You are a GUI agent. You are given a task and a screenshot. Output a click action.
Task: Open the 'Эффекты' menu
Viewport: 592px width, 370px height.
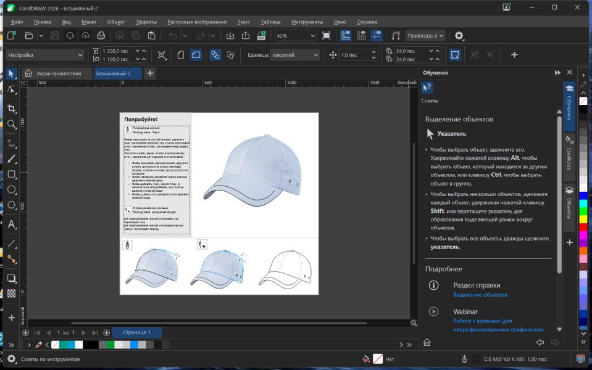146,22
